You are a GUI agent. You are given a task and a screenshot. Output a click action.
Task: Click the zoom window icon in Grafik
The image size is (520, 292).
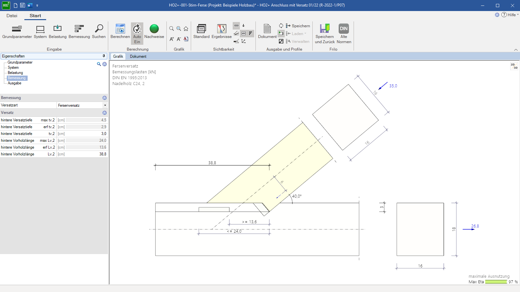(179, 29)
